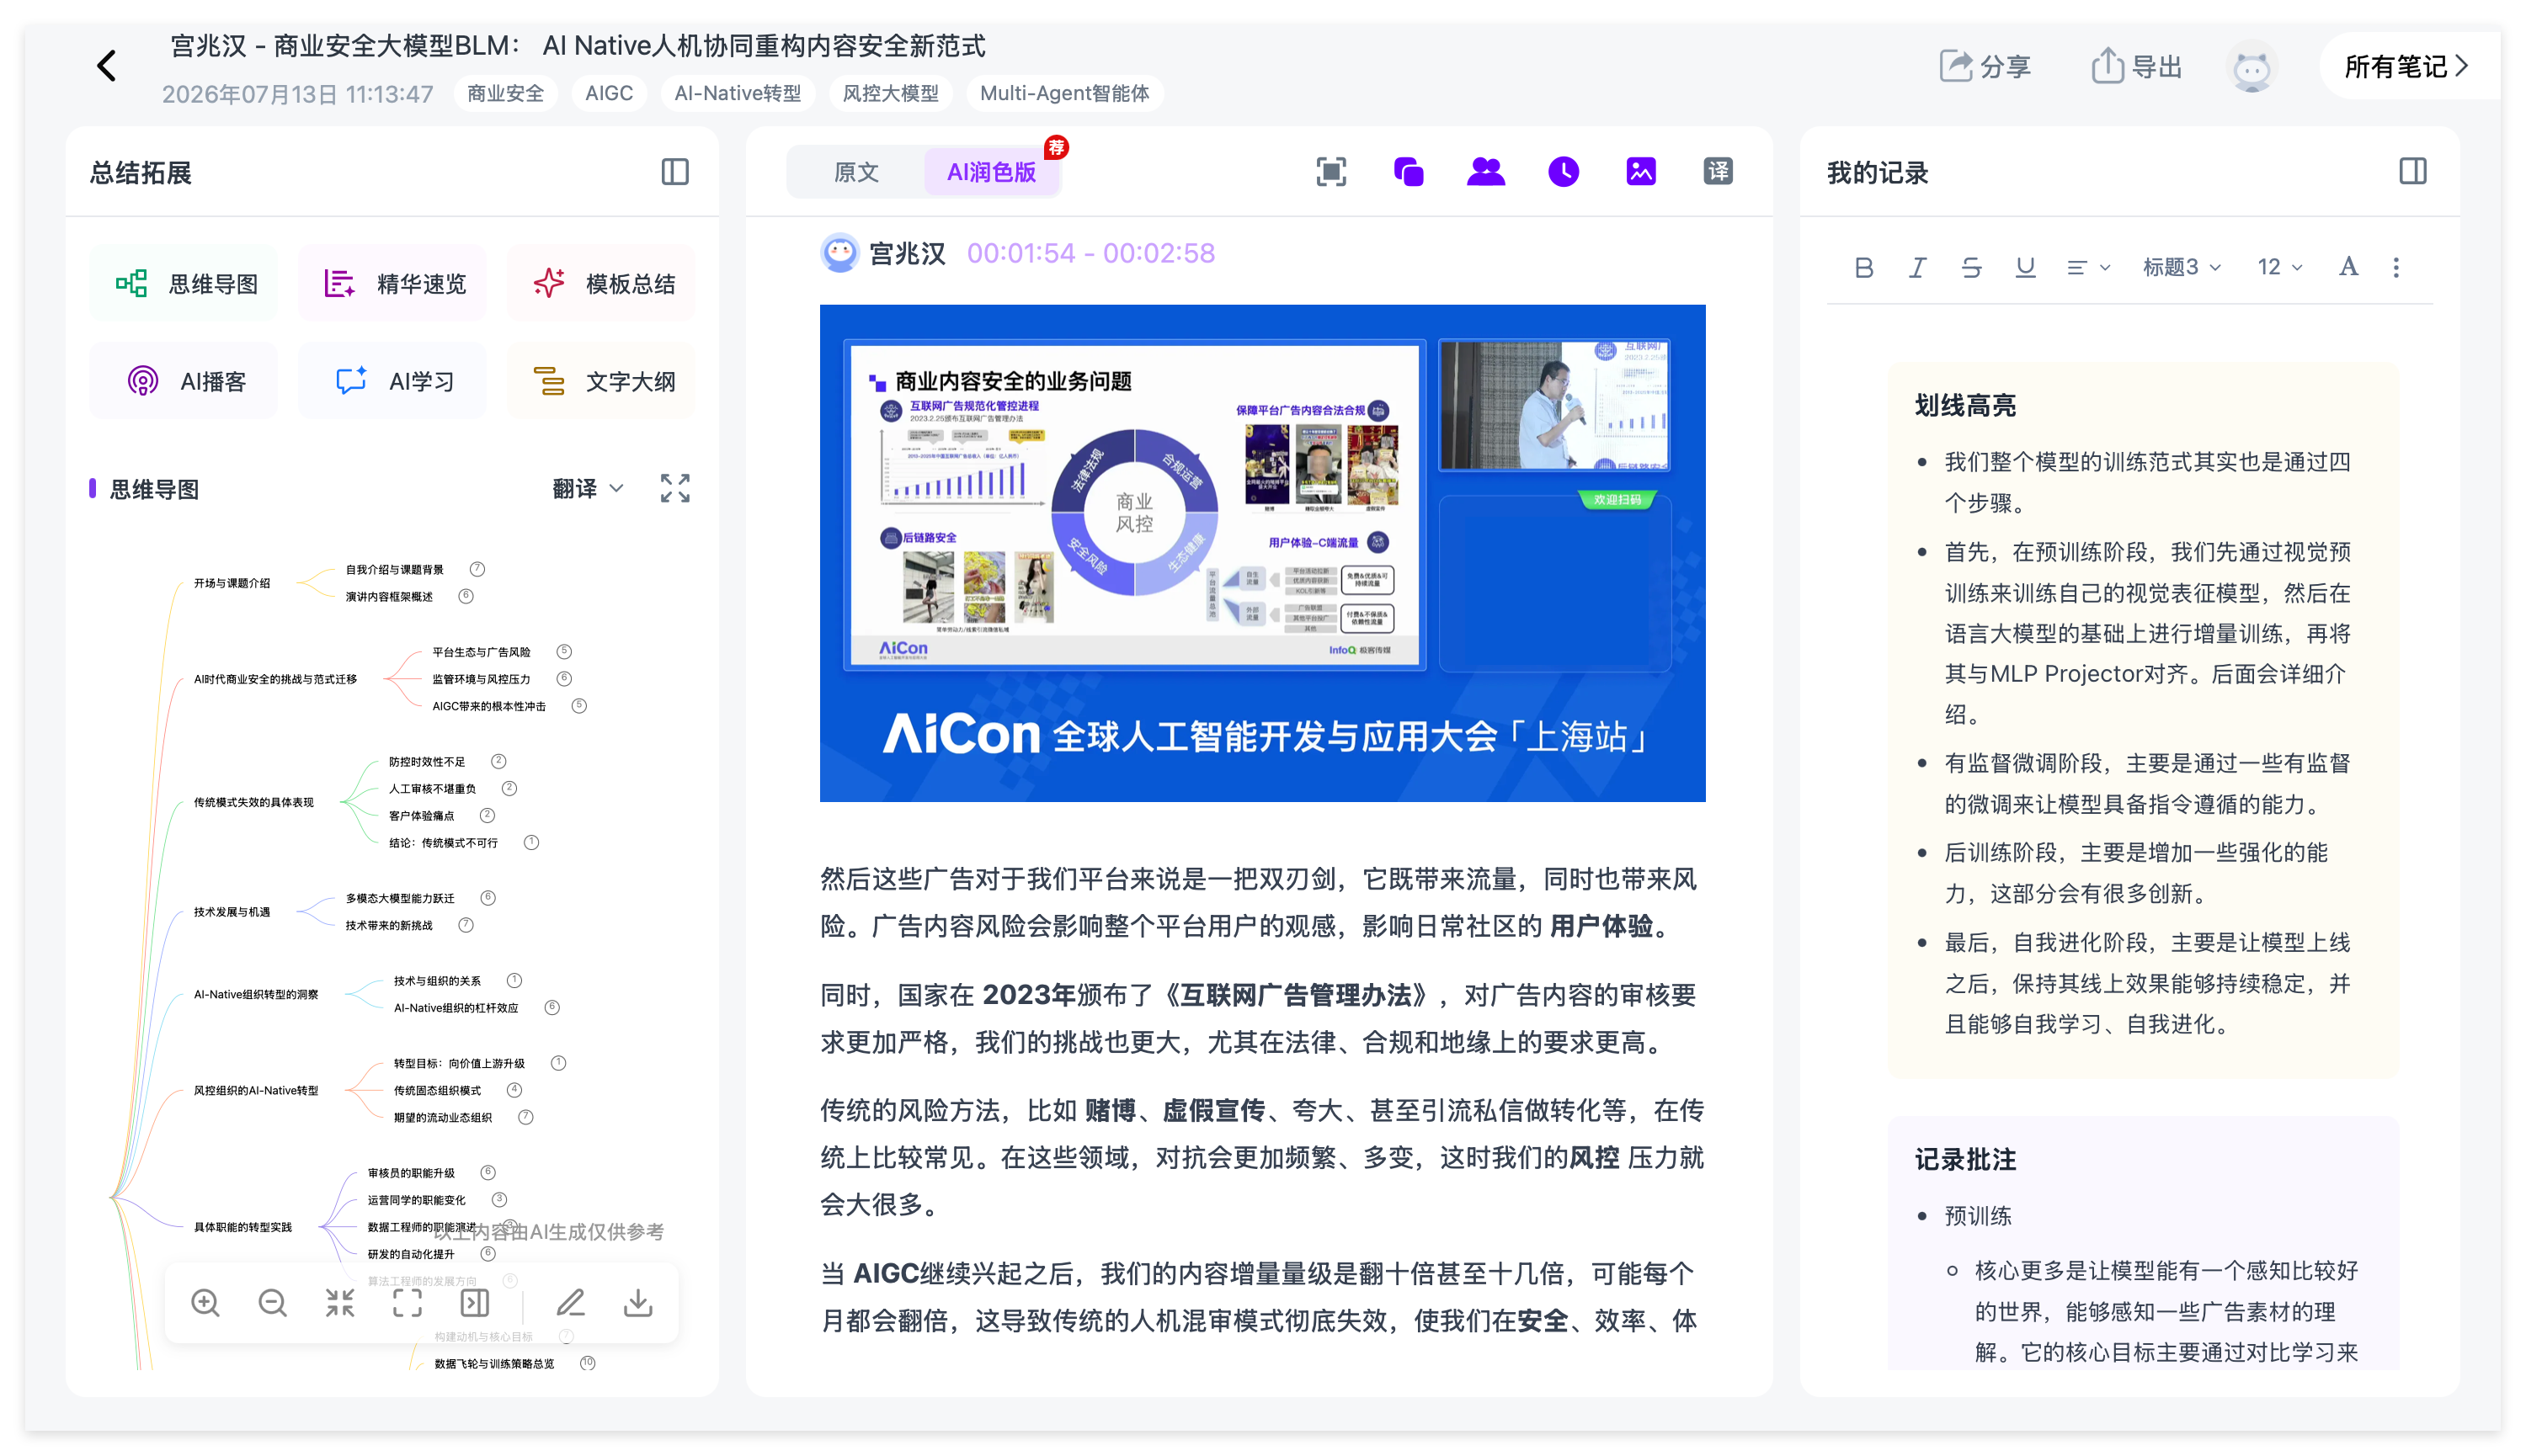
Task: Select mind map node 风控组织的AI-Native转型
Action: pyautogui.click(x=256, y=1090)
